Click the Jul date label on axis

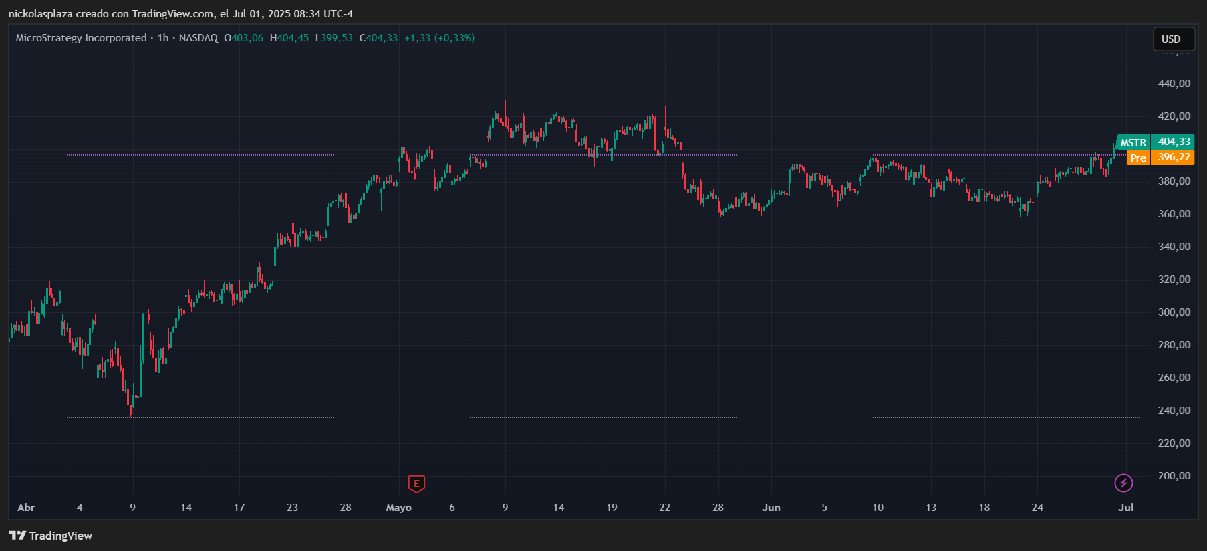pos(1126,508)
